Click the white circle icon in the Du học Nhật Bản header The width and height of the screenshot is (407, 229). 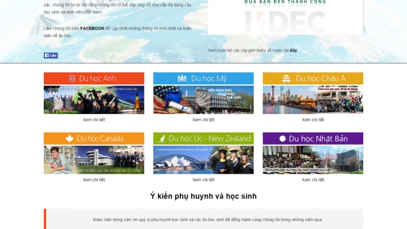tap(282, 138)
